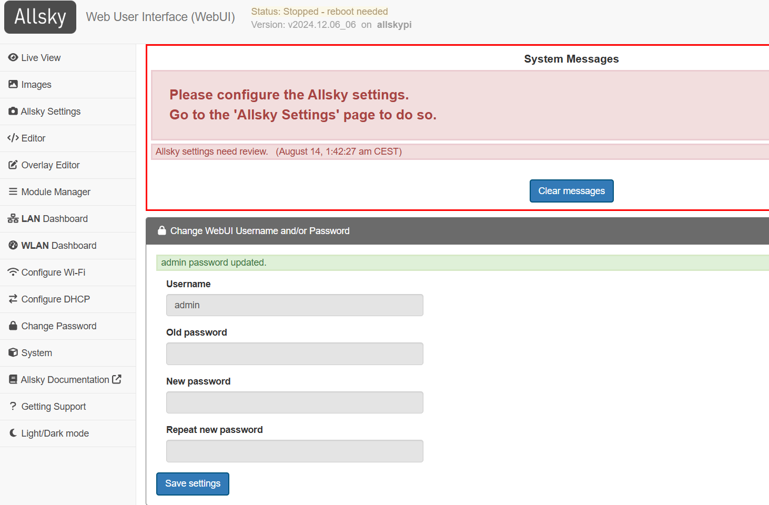Click the code brackets Editor icon
769x505 pixels.
pyautogui.click(x=13, y=138)
